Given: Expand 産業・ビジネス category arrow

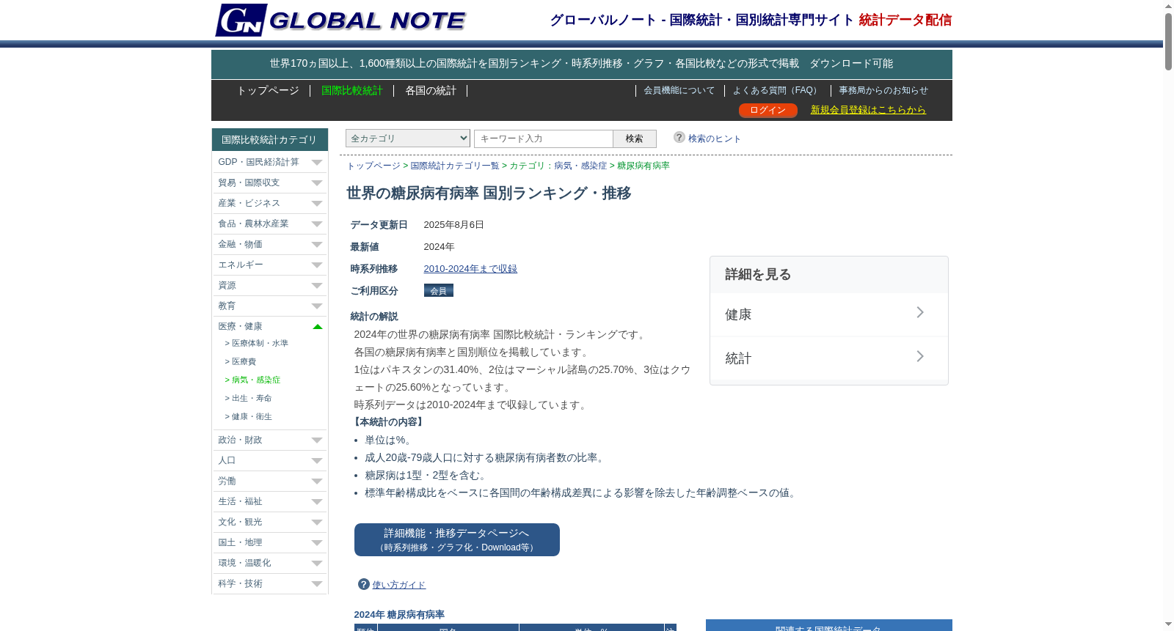Looking at the screenshot, I should tap(317, 204).
